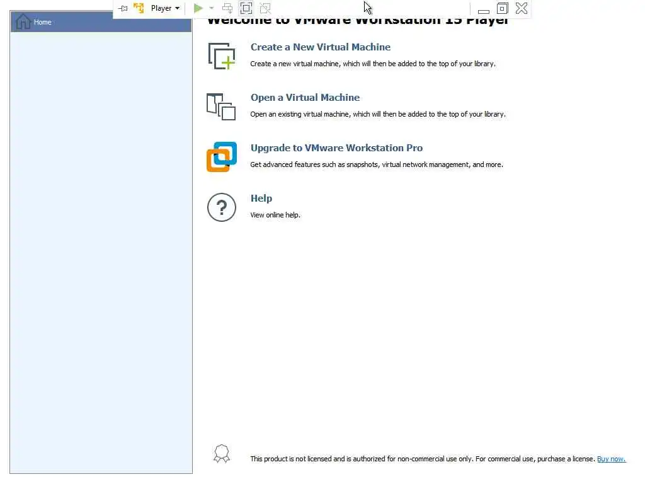The width and height of the screenshot is (645, 484).
Task: Click the Unity mode toolbar icon
Action: click(265, 8)
